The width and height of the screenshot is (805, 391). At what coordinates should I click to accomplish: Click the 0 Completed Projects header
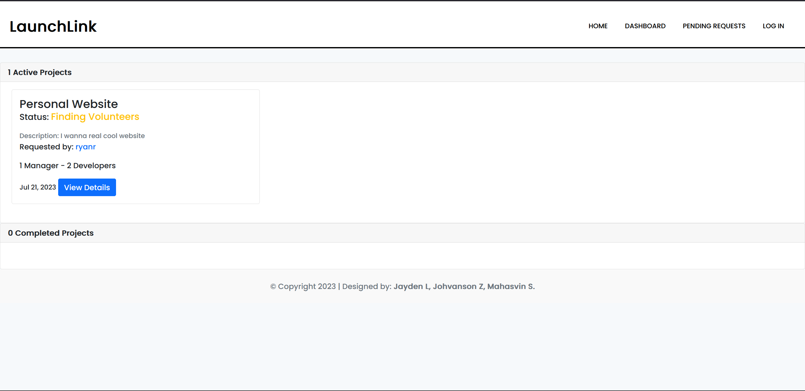pos(51,233)
